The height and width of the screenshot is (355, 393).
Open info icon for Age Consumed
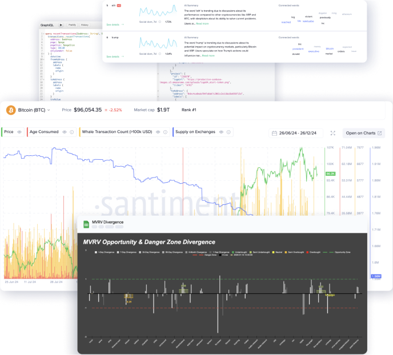coord(71,132)
